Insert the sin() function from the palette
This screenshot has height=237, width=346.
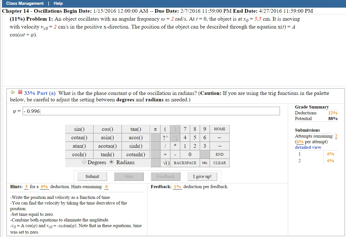pyautogui.click(x=79, y=129)
